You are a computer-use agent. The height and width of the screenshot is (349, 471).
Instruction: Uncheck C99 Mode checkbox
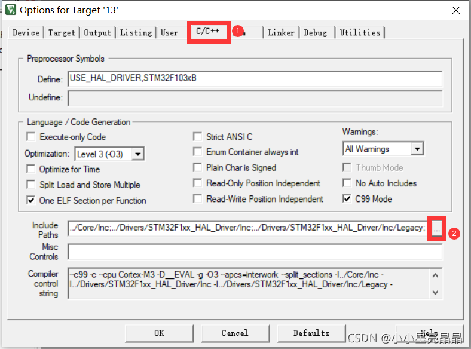coord(347,199)
